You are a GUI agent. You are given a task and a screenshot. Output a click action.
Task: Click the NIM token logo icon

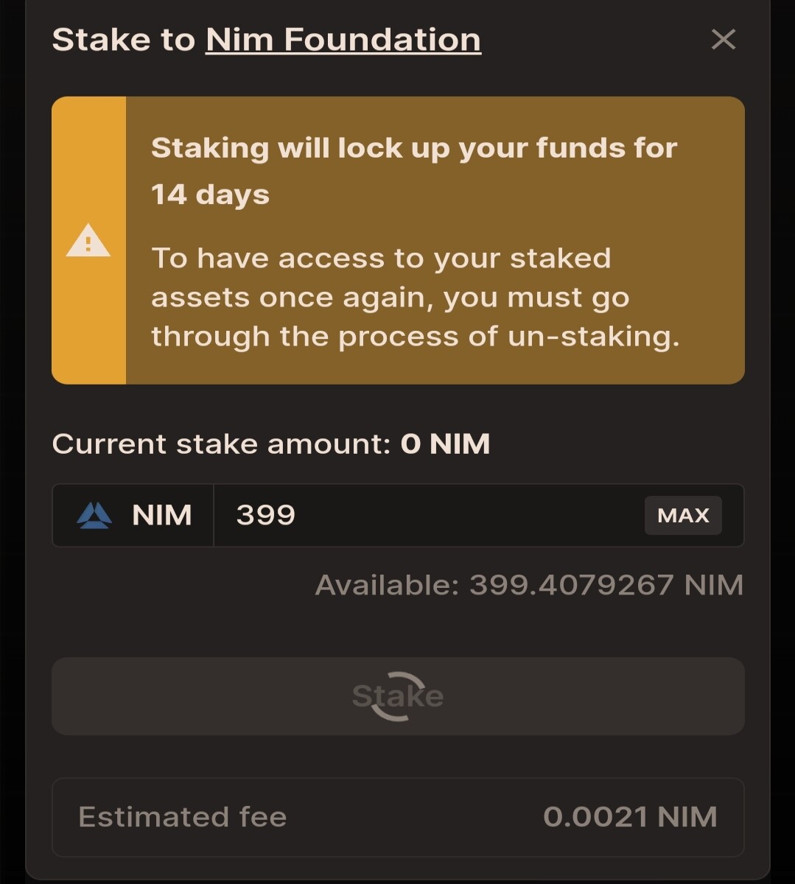94,516
